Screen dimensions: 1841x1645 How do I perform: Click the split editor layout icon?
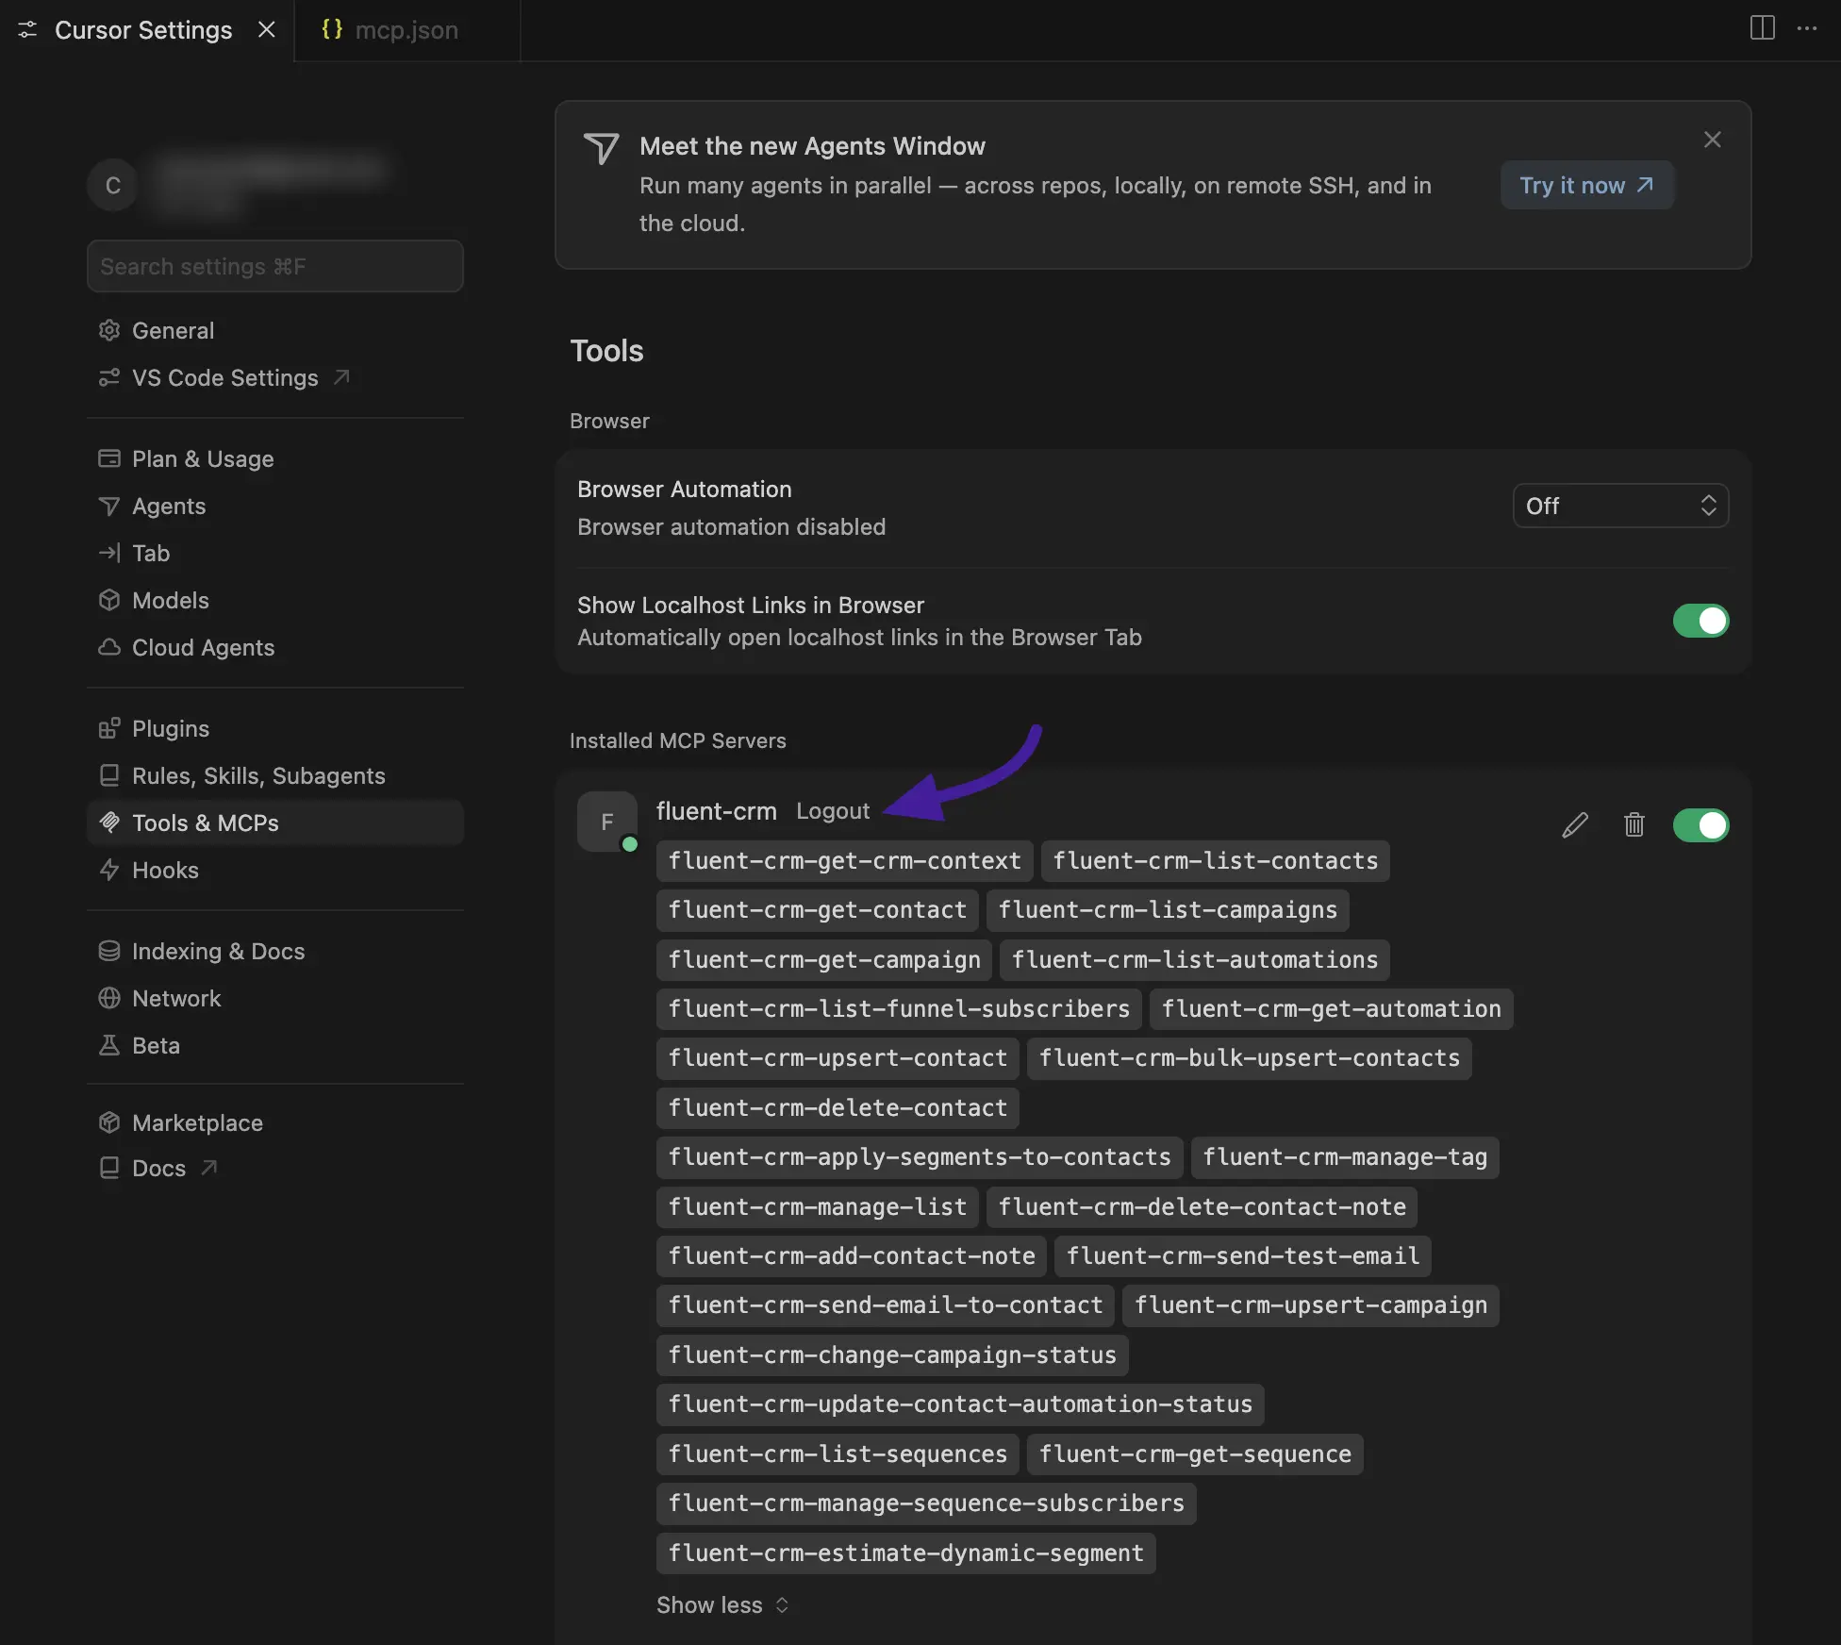click(1762, 28)
